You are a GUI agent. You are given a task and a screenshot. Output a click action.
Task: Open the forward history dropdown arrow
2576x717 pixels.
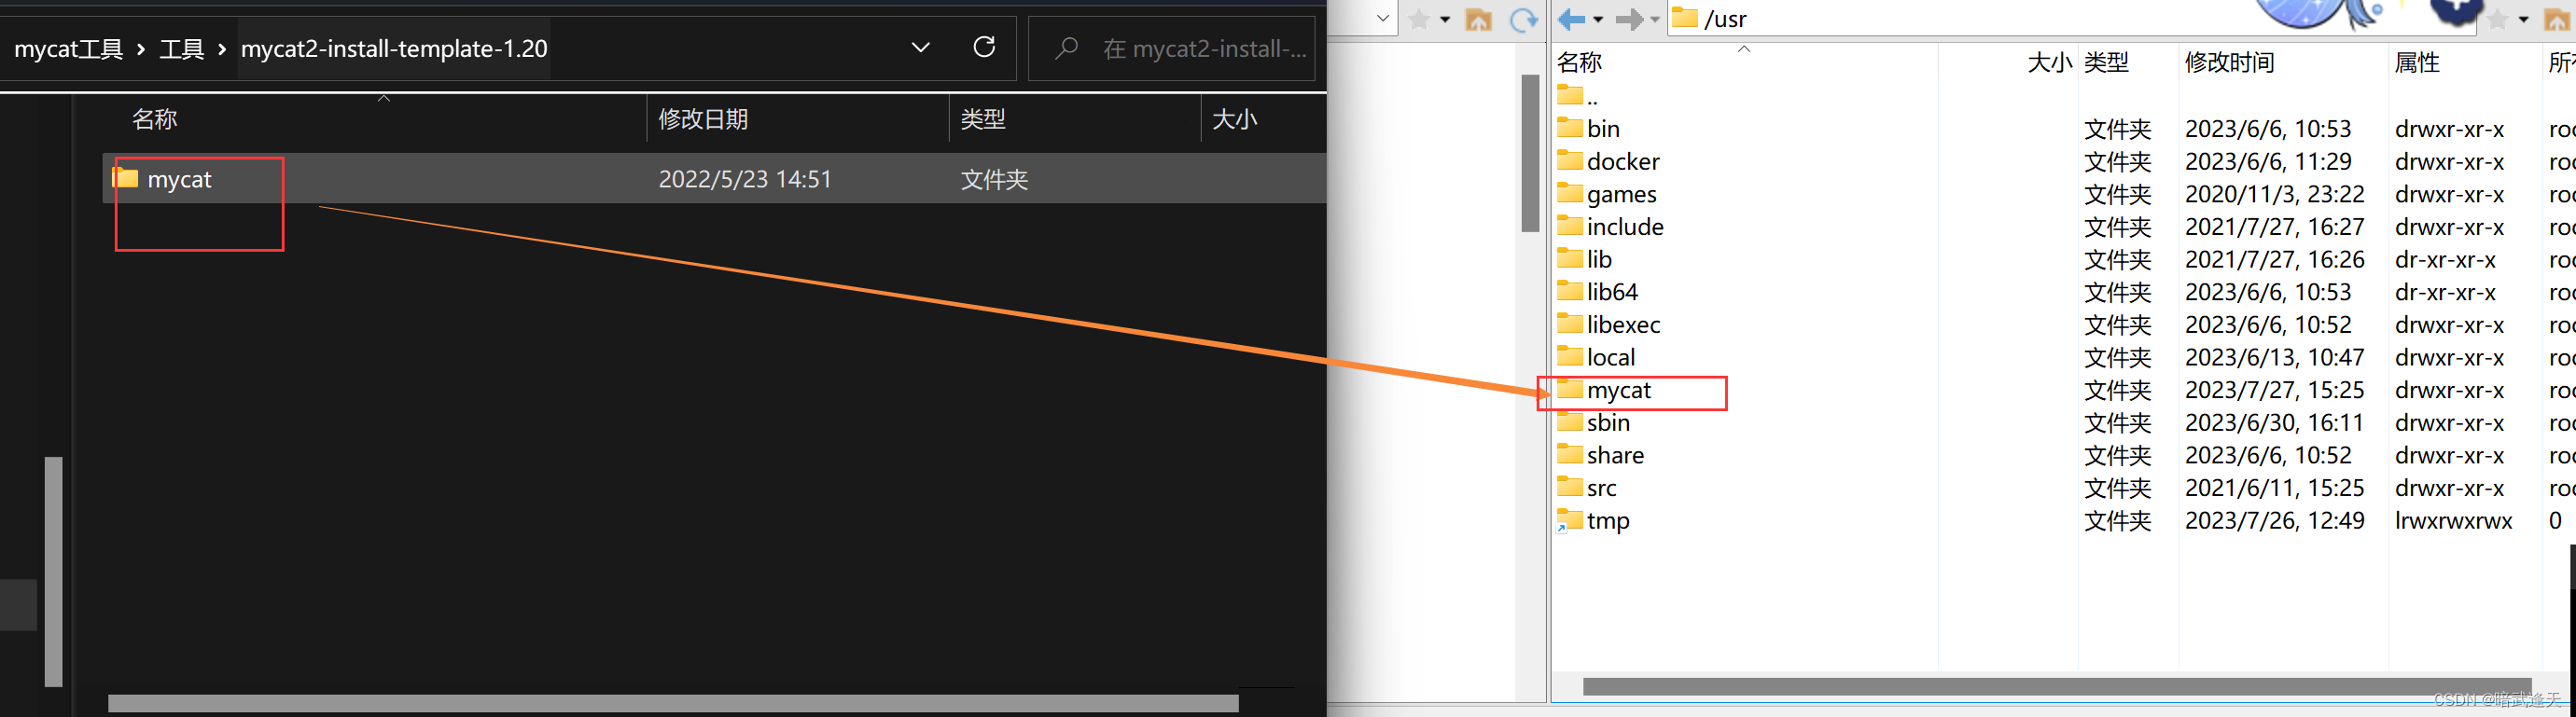1655,20
